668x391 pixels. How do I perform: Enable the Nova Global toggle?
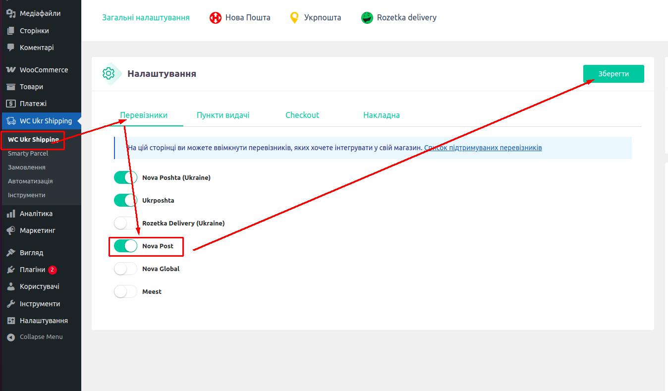(x=125, y=269)
